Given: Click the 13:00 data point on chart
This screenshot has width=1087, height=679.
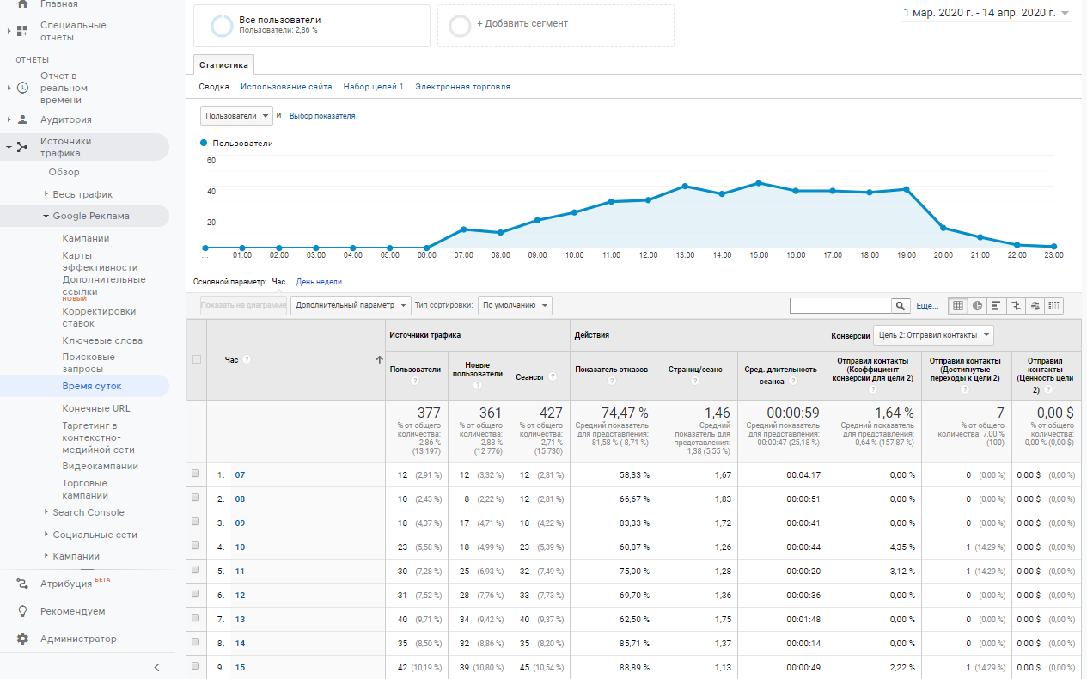Looking at the screenshot, I should click(685, 186).
